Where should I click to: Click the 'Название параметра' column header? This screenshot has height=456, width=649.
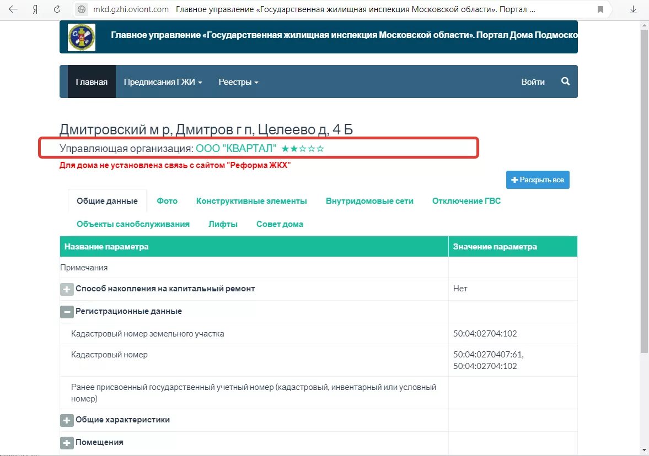(254, 247)
